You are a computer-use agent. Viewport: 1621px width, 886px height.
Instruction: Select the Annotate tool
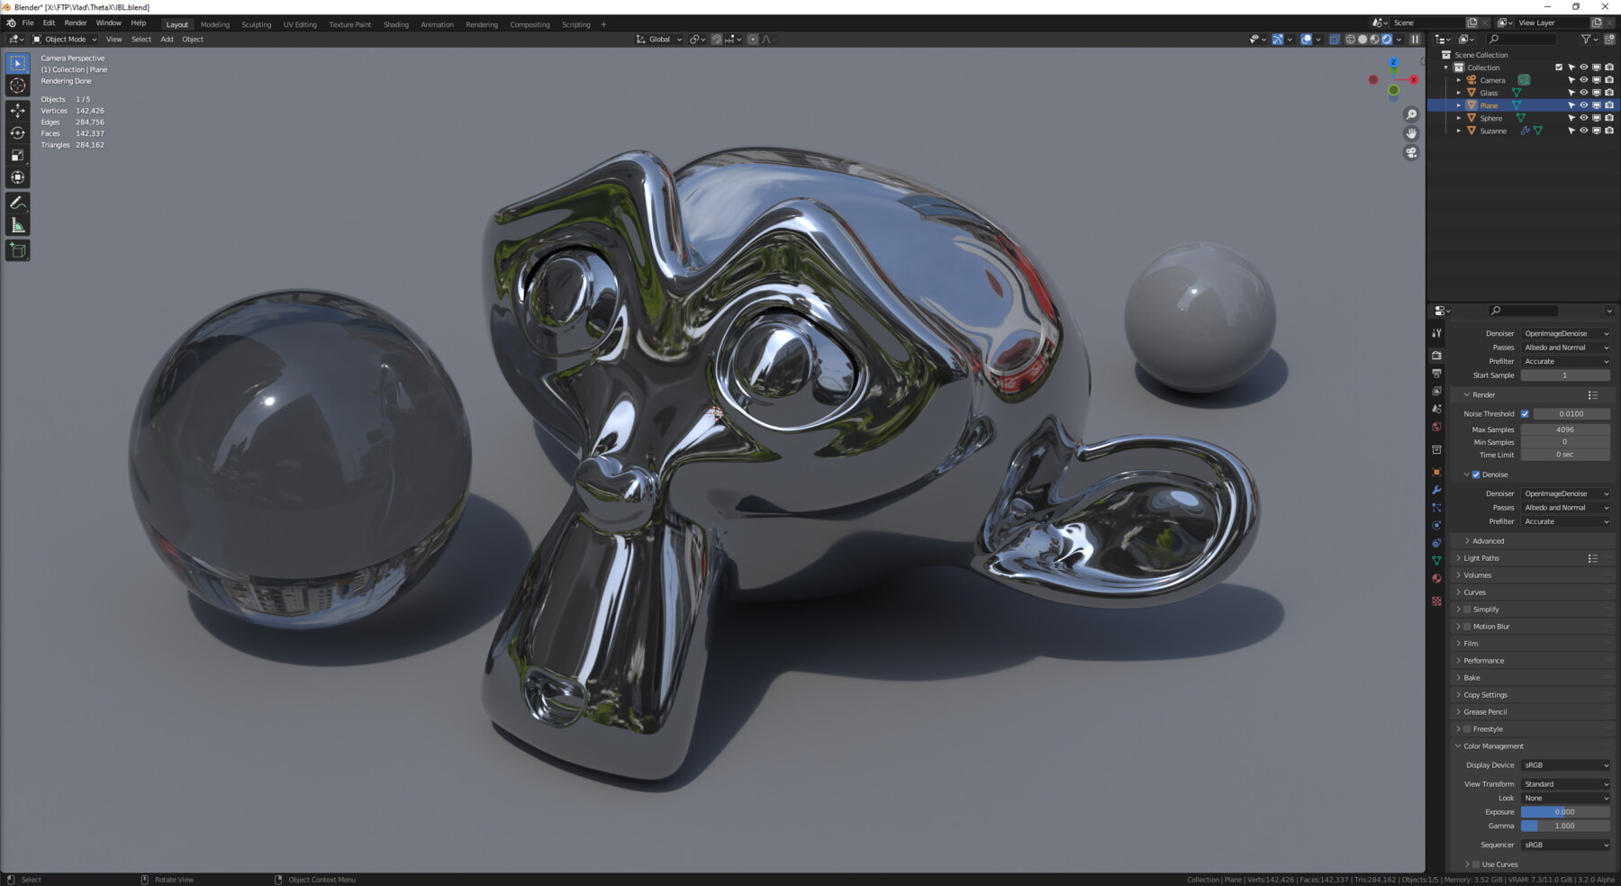tap(18, 203)
